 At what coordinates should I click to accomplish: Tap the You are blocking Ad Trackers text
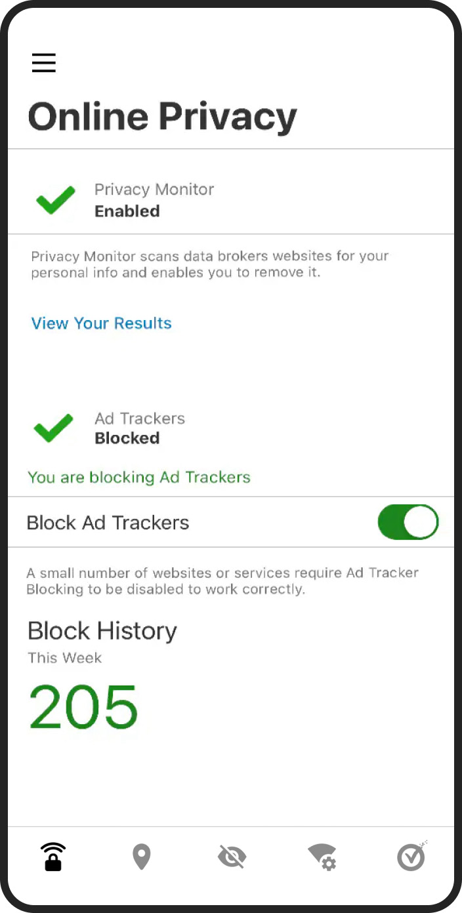pos(139,477)
